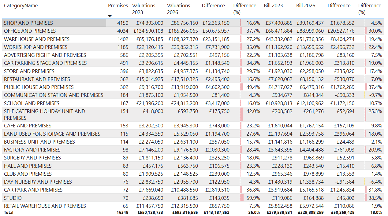Sort table by Bill 2023 header

click(273, 5)
